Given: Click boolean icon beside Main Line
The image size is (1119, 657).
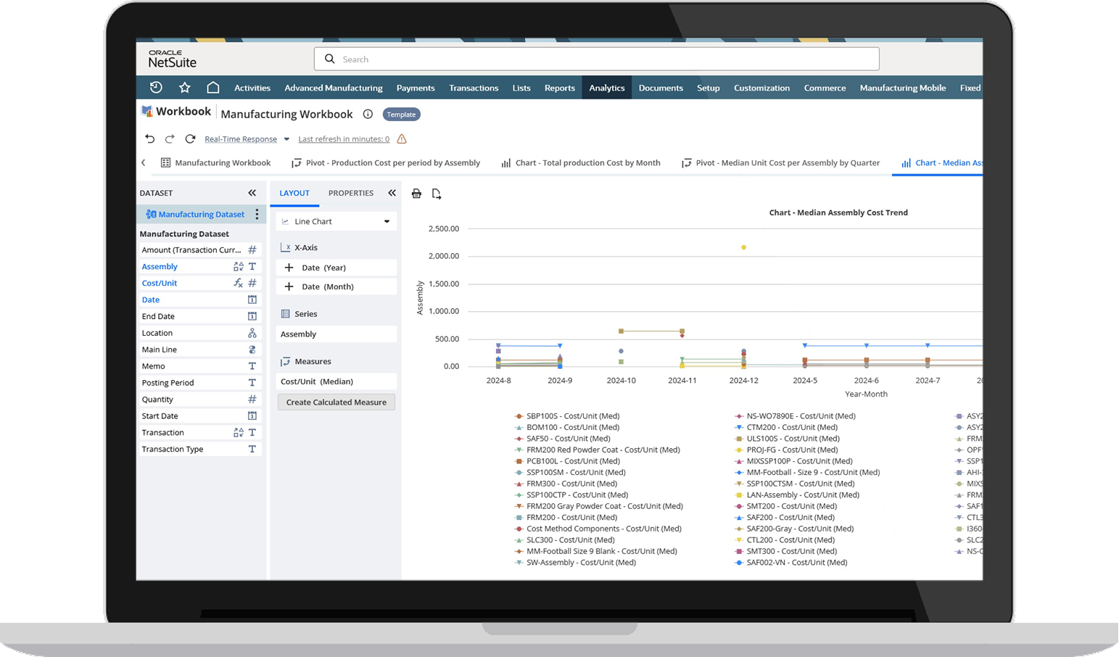Looking at the screenshot, I should [x=252, y=350].
